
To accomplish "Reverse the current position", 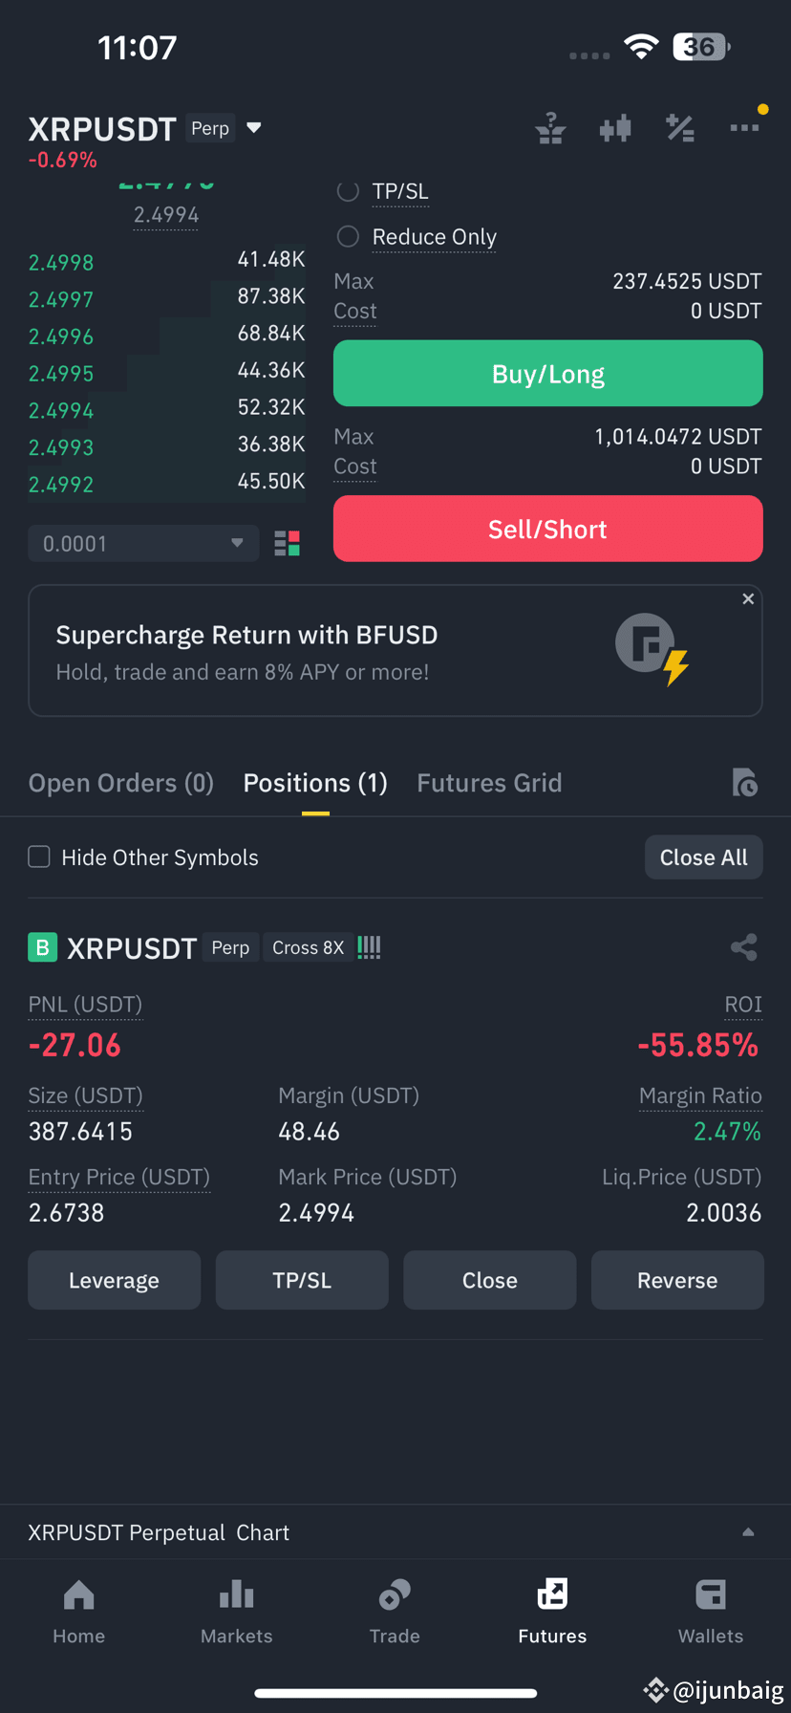I will [x=677, y=1280].
